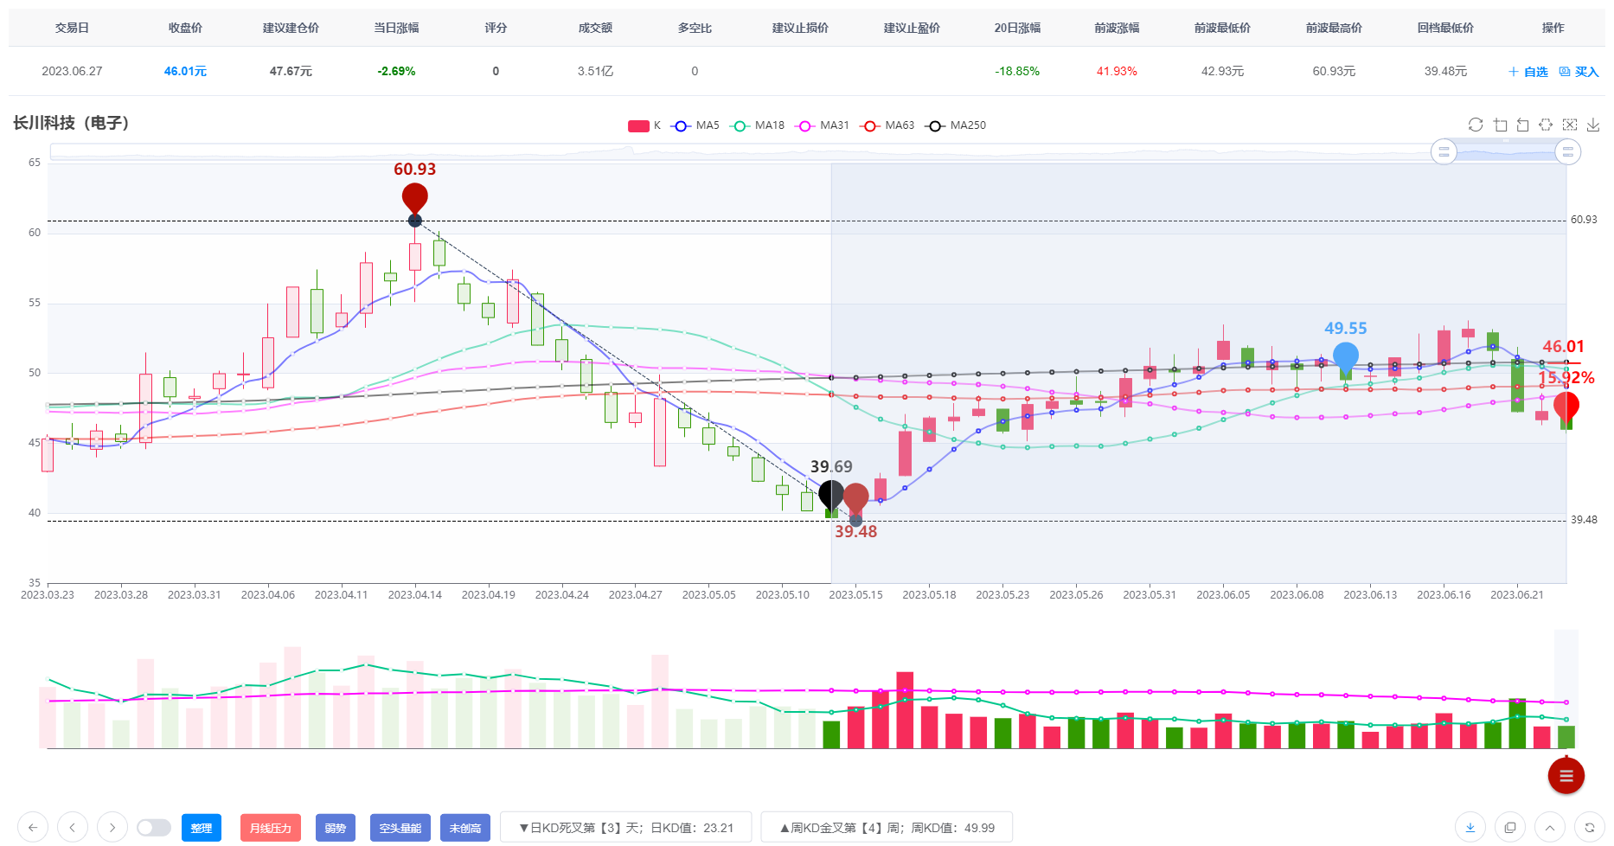1614x846 pixels.
Task: Click the 建议建仓价 column header
Action: pos(291,28)
